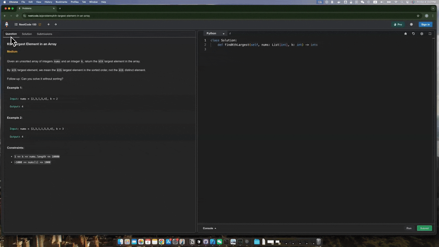Click the Sign in button
This screenshot has height=247, width=439.
click(425, 24)
